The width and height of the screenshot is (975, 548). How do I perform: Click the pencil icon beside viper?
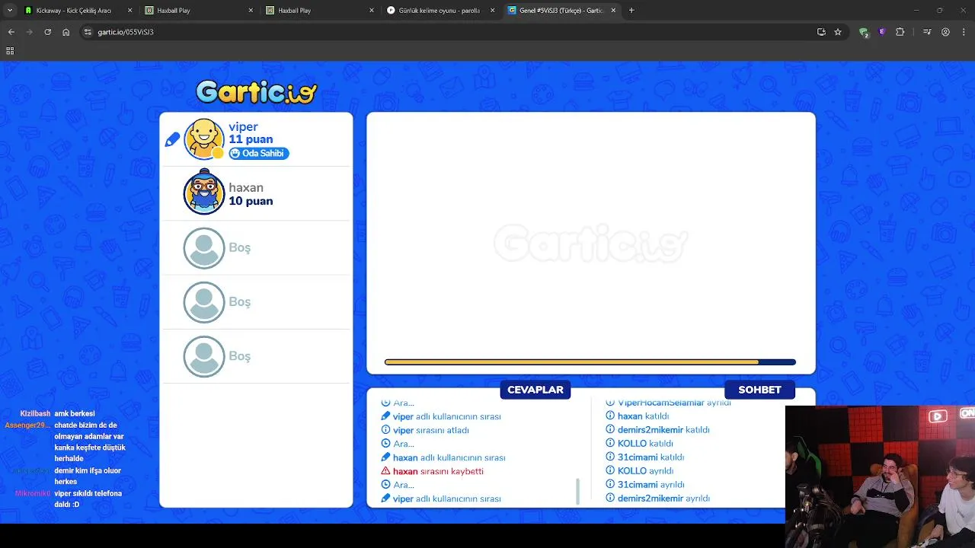[172, 139]
